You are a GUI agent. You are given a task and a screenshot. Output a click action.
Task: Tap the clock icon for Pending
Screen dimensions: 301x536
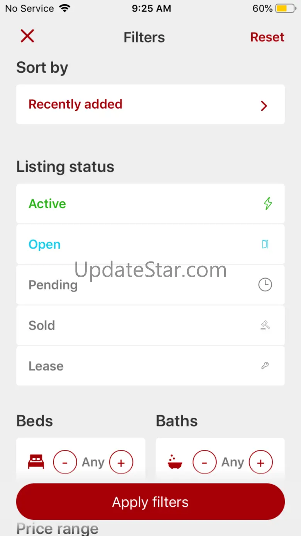265,285
